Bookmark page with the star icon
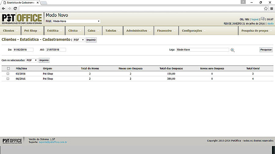 coord(266,9)
